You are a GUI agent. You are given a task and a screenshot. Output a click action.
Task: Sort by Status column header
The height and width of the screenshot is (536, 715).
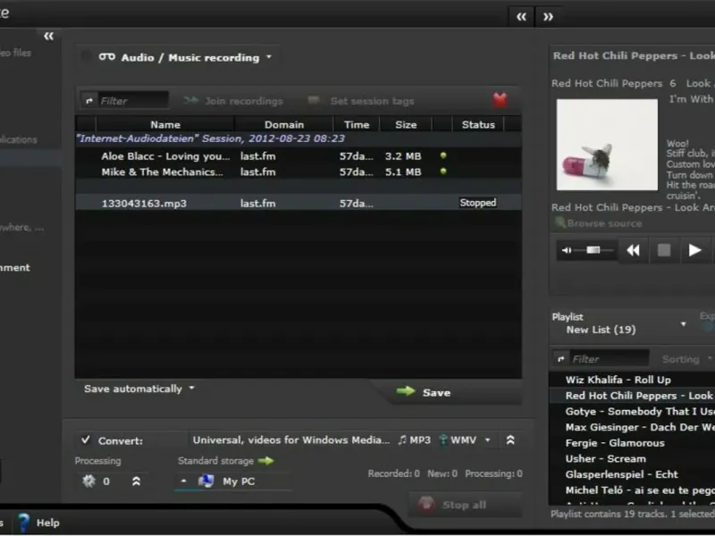pyautogui.click(x=478, y=124)
